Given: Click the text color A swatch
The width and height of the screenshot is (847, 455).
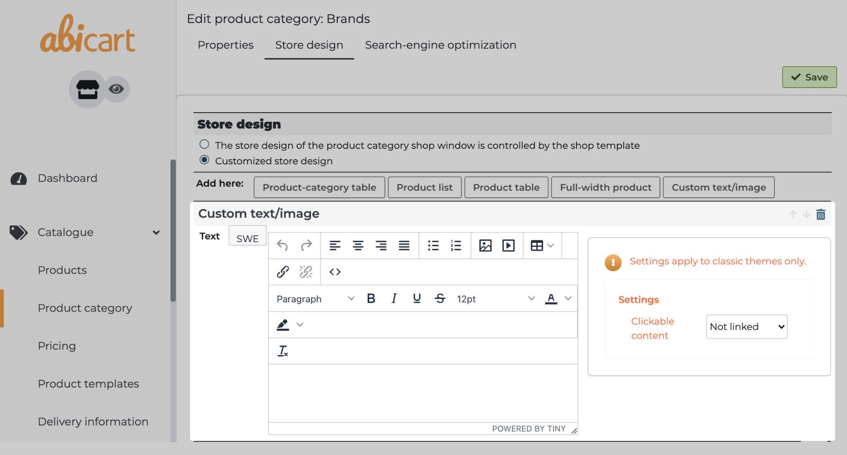Looking at the screenshot, I should pos(551,299).
